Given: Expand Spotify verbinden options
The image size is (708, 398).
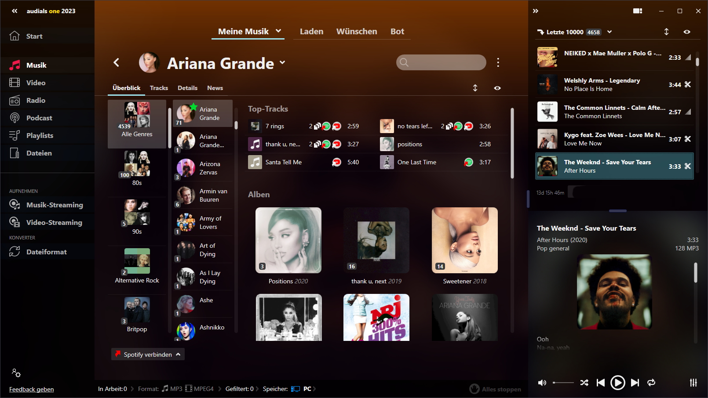Looking at the screenshot, I should pyautogui.click(x=178, y=354).
